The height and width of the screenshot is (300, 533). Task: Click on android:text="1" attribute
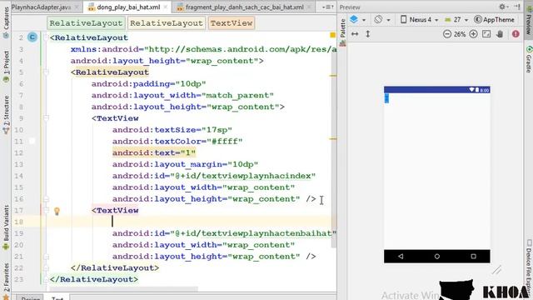point(154,152)
